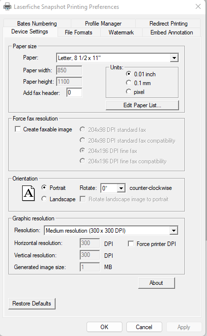Screen dimensions: 207x336
Task: Go to the File Formats tab
Action: [x=79, y=32]
